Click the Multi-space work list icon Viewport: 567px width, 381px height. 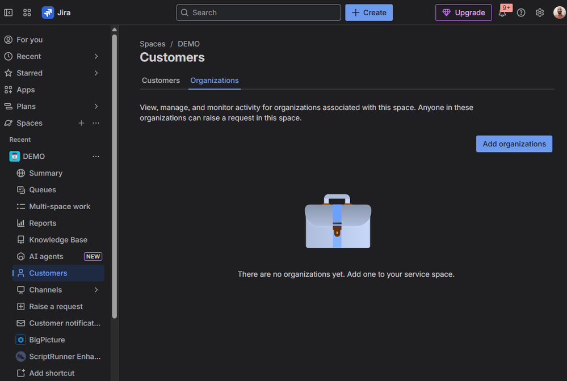21,206
